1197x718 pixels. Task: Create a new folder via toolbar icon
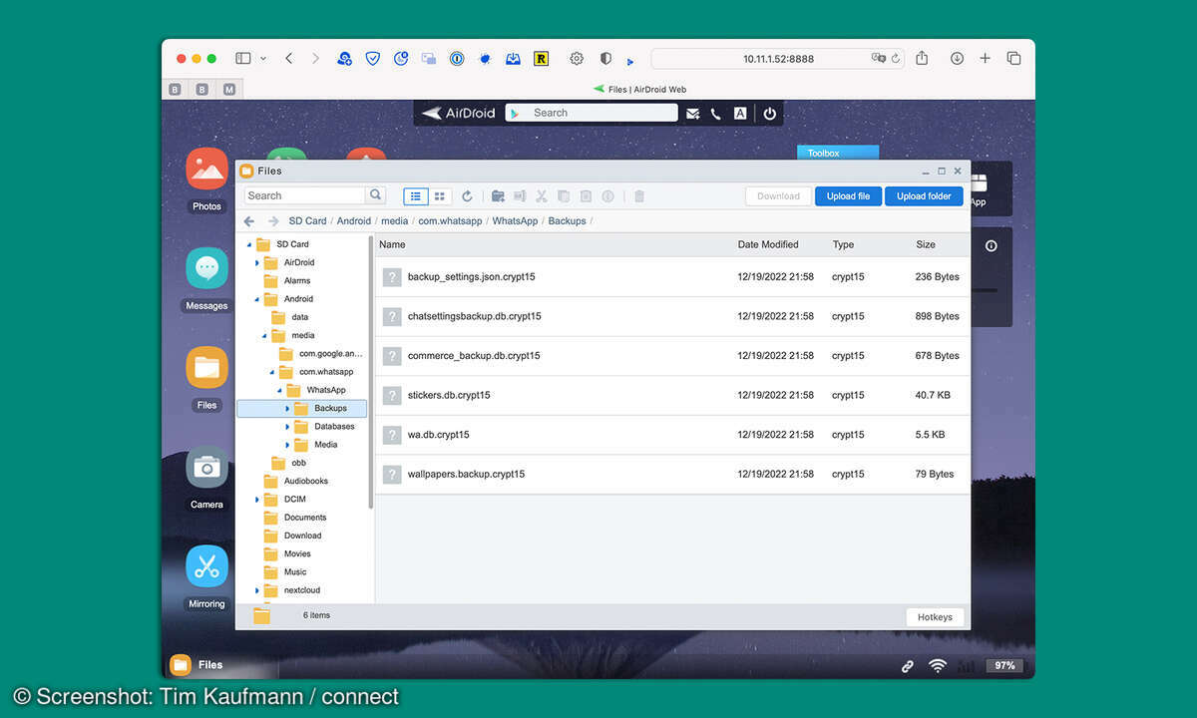(498, 196)
